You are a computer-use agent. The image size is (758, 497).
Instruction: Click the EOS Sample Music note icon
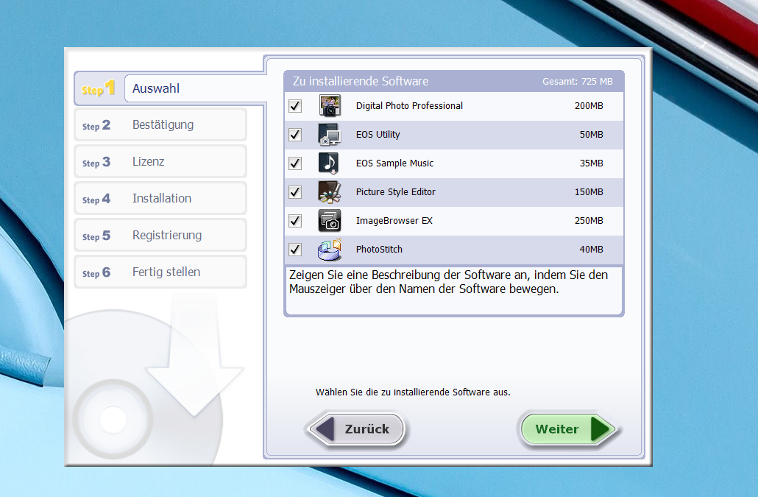pyautogui.click(x=329, y=163)
